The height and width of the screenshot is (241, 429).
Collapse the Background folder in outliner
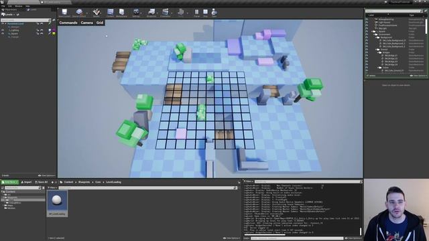coord(376,37)
